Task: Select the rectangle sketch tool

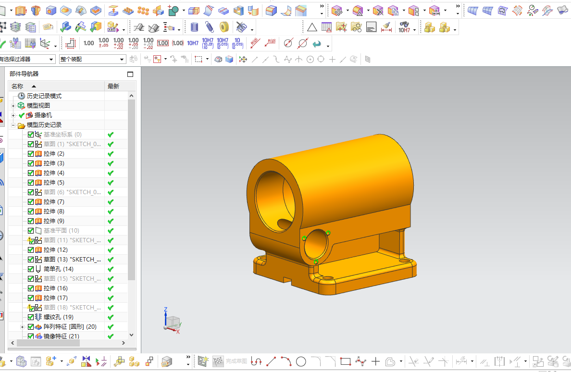Action: (x=345, y=361)
